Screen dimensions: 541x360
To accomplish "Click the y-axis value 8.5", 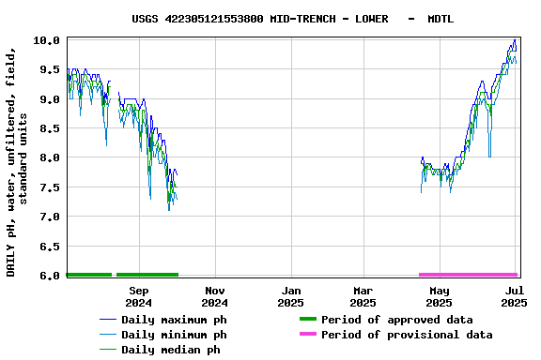I will [x=50, y=128].
